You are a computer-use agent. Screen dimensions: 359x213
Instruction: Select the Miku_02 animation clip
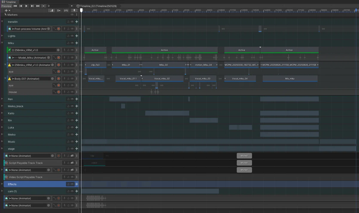tap(164, 65)
